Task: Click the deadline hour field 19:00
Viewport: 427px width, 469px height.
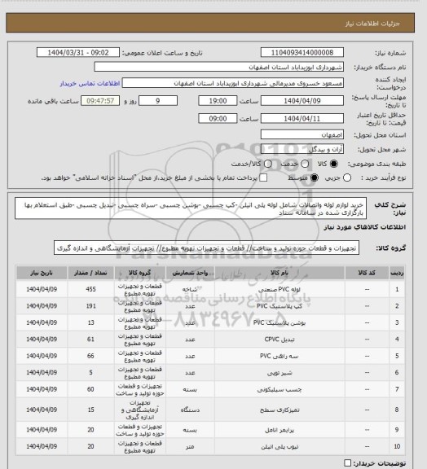Action: (x=218, y=101)
